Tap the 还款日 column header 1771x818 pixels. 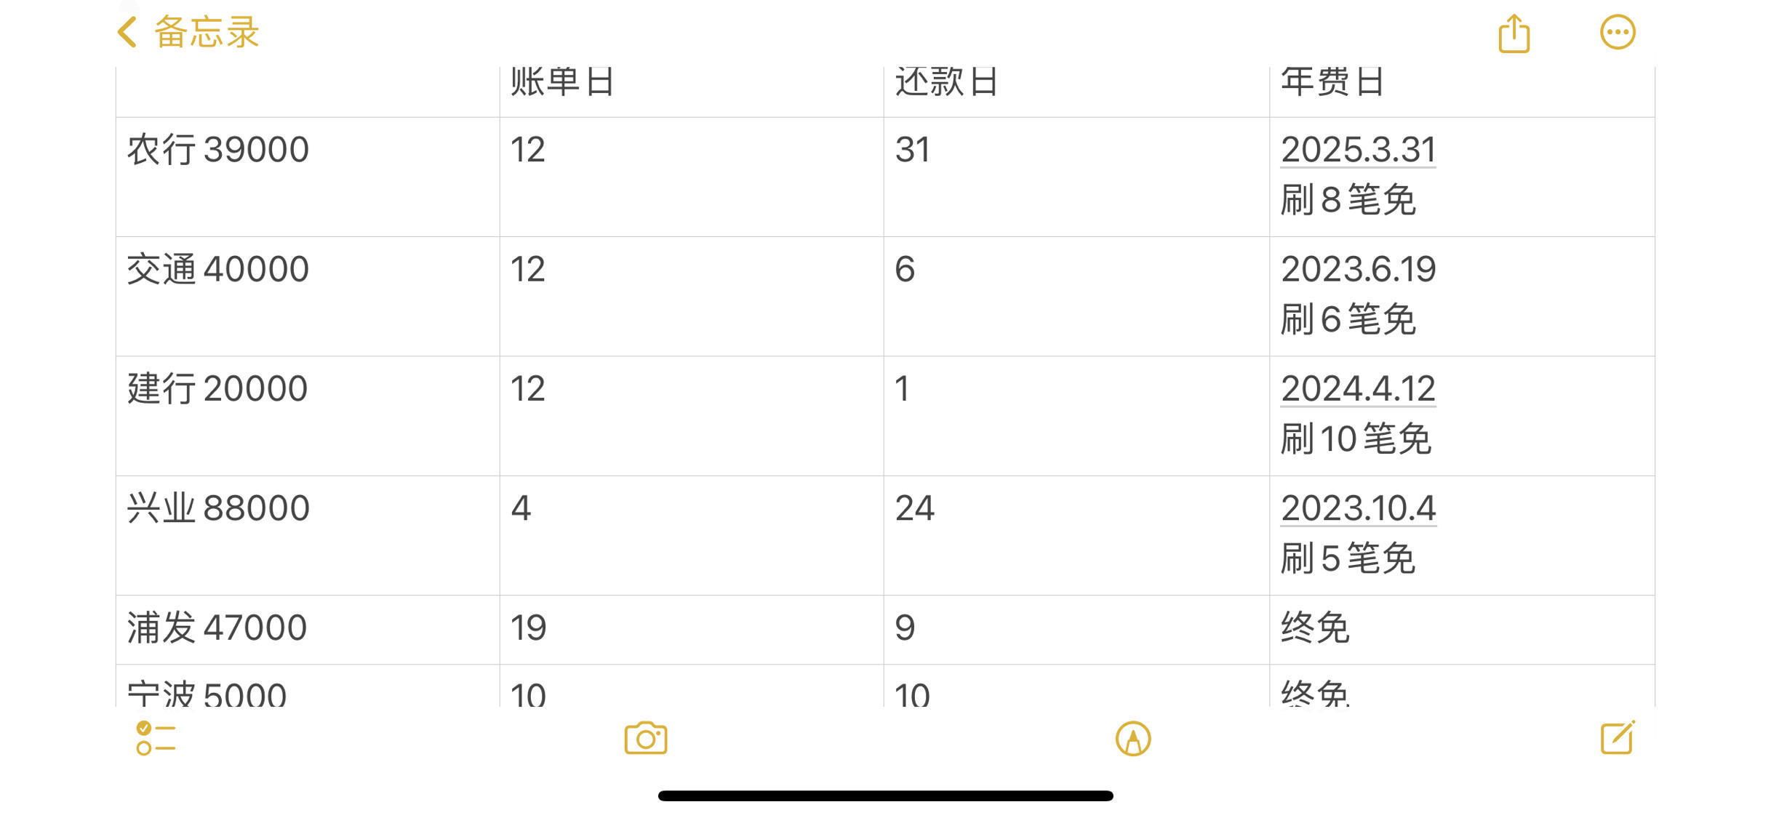coord(1076,92)
